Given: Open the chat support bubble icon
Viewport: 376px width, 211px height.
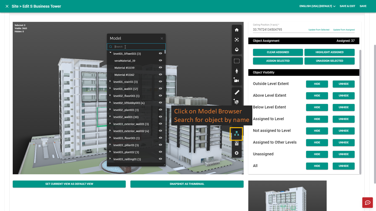Looking at the screenshot, I should pos(367,203).
